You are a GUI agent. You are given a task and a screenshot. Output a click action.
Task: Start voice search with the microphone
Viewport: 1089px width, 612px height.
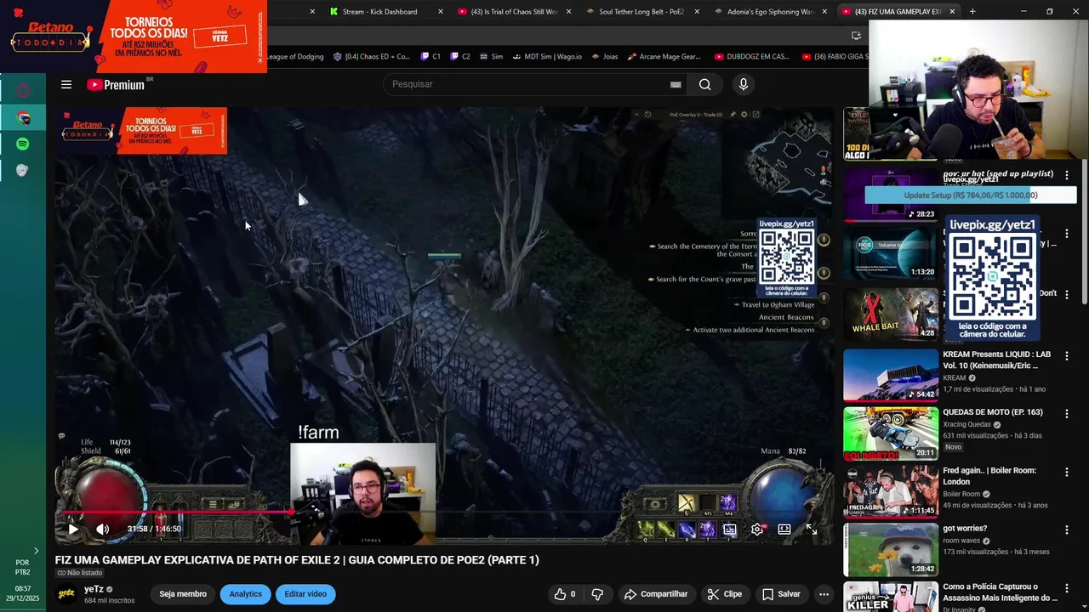744,84
